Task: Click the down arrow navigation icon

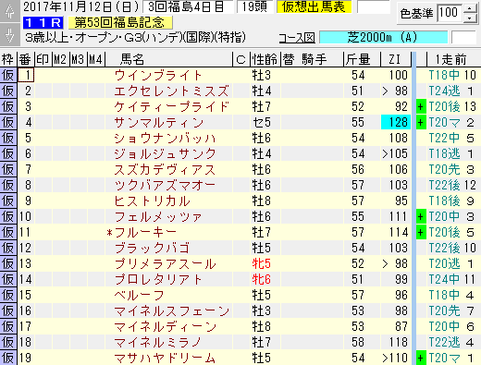Action: (x=9, y=34)
